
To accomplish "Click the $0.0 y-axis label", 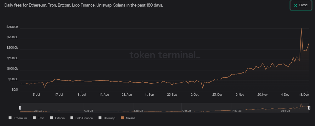I will 15,90.
